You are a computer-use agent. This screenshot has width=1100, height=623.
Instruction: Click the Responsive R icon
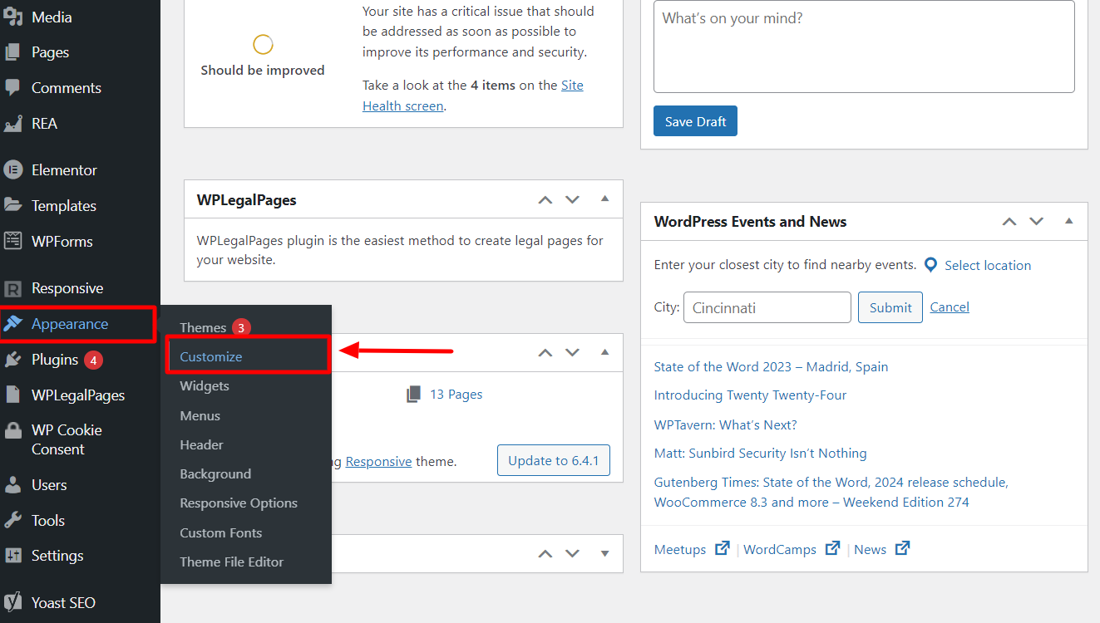point(12,289)
